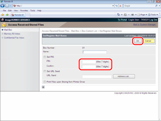The width and height of the screenshot is (161, 121).
Task: Click the Refresh icon beside address bar
Action: click(x=117, y=6)
